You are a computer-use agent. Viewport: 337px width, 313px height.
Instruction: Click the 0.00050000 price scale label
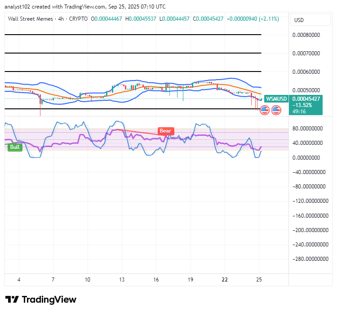[x=306, y=90]
